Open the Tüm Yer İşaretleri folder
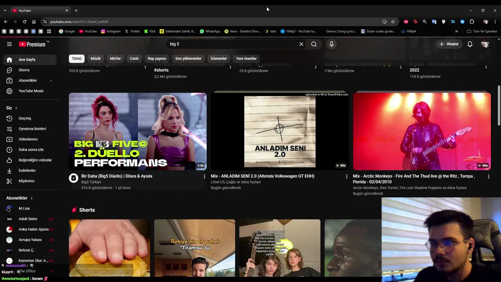Viewport: 501px width, 282px height. [482, 31]
